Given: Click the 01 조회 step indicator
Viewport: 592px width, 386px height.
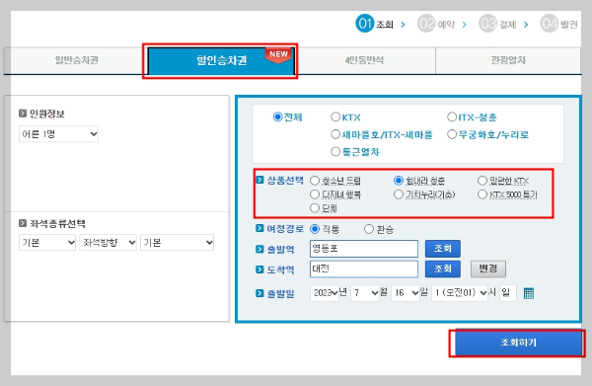Looking at the screenshot, I should [x=375, y=24].
